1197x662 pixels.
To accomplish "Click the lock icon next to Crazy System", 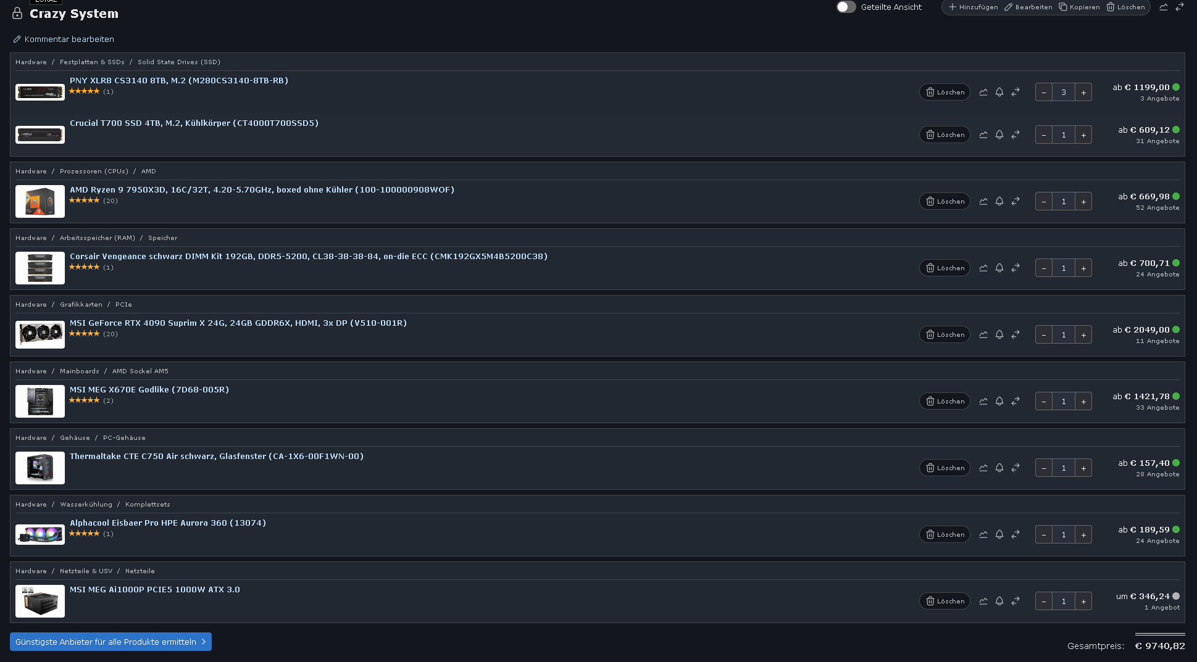I will point(17,13).
